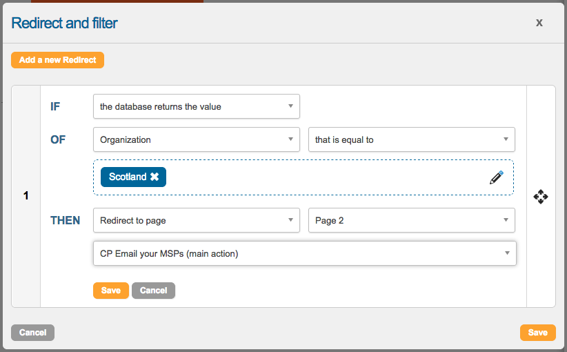567x352 pixels.
Task: Open the 'CP Email your MSPs' dropdown
Action: click(x=304, y=253)
